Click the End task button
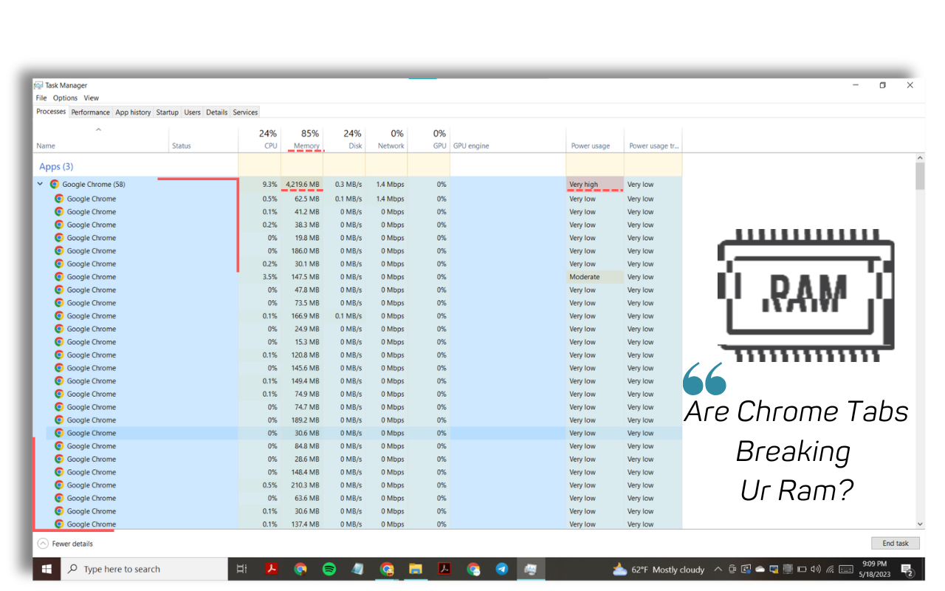 pos(896,543)
